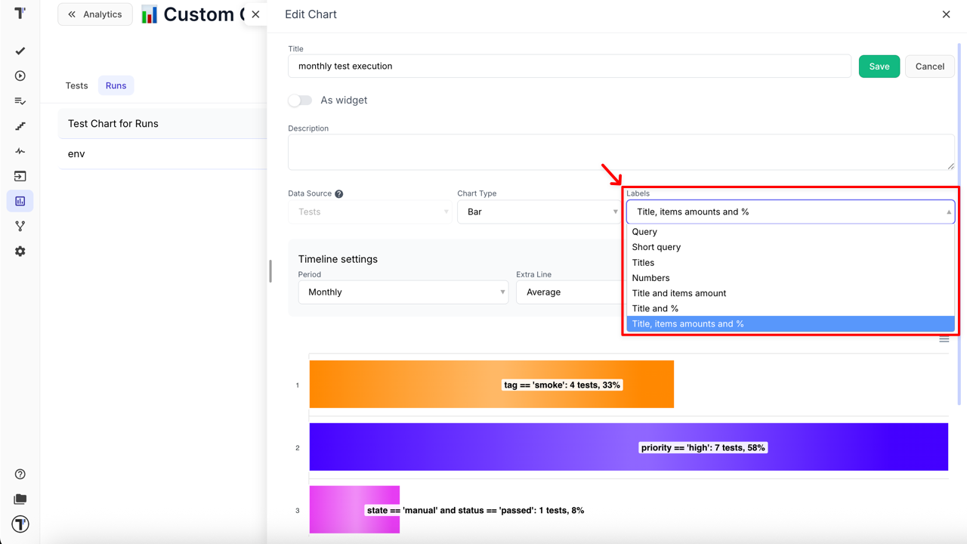This screenshot has width=967, height=544.
Task: Open the chart hamburger menu icon
Action: click(x=944, y=340)
